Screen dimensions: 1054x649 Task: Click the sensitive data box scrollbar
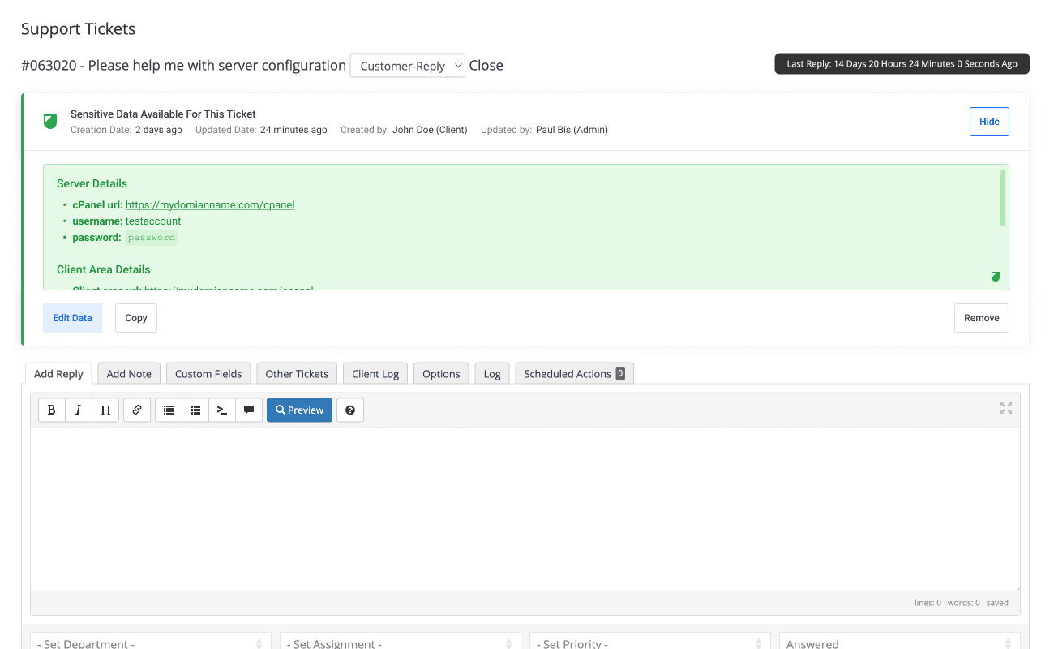tap(1004, 197)
